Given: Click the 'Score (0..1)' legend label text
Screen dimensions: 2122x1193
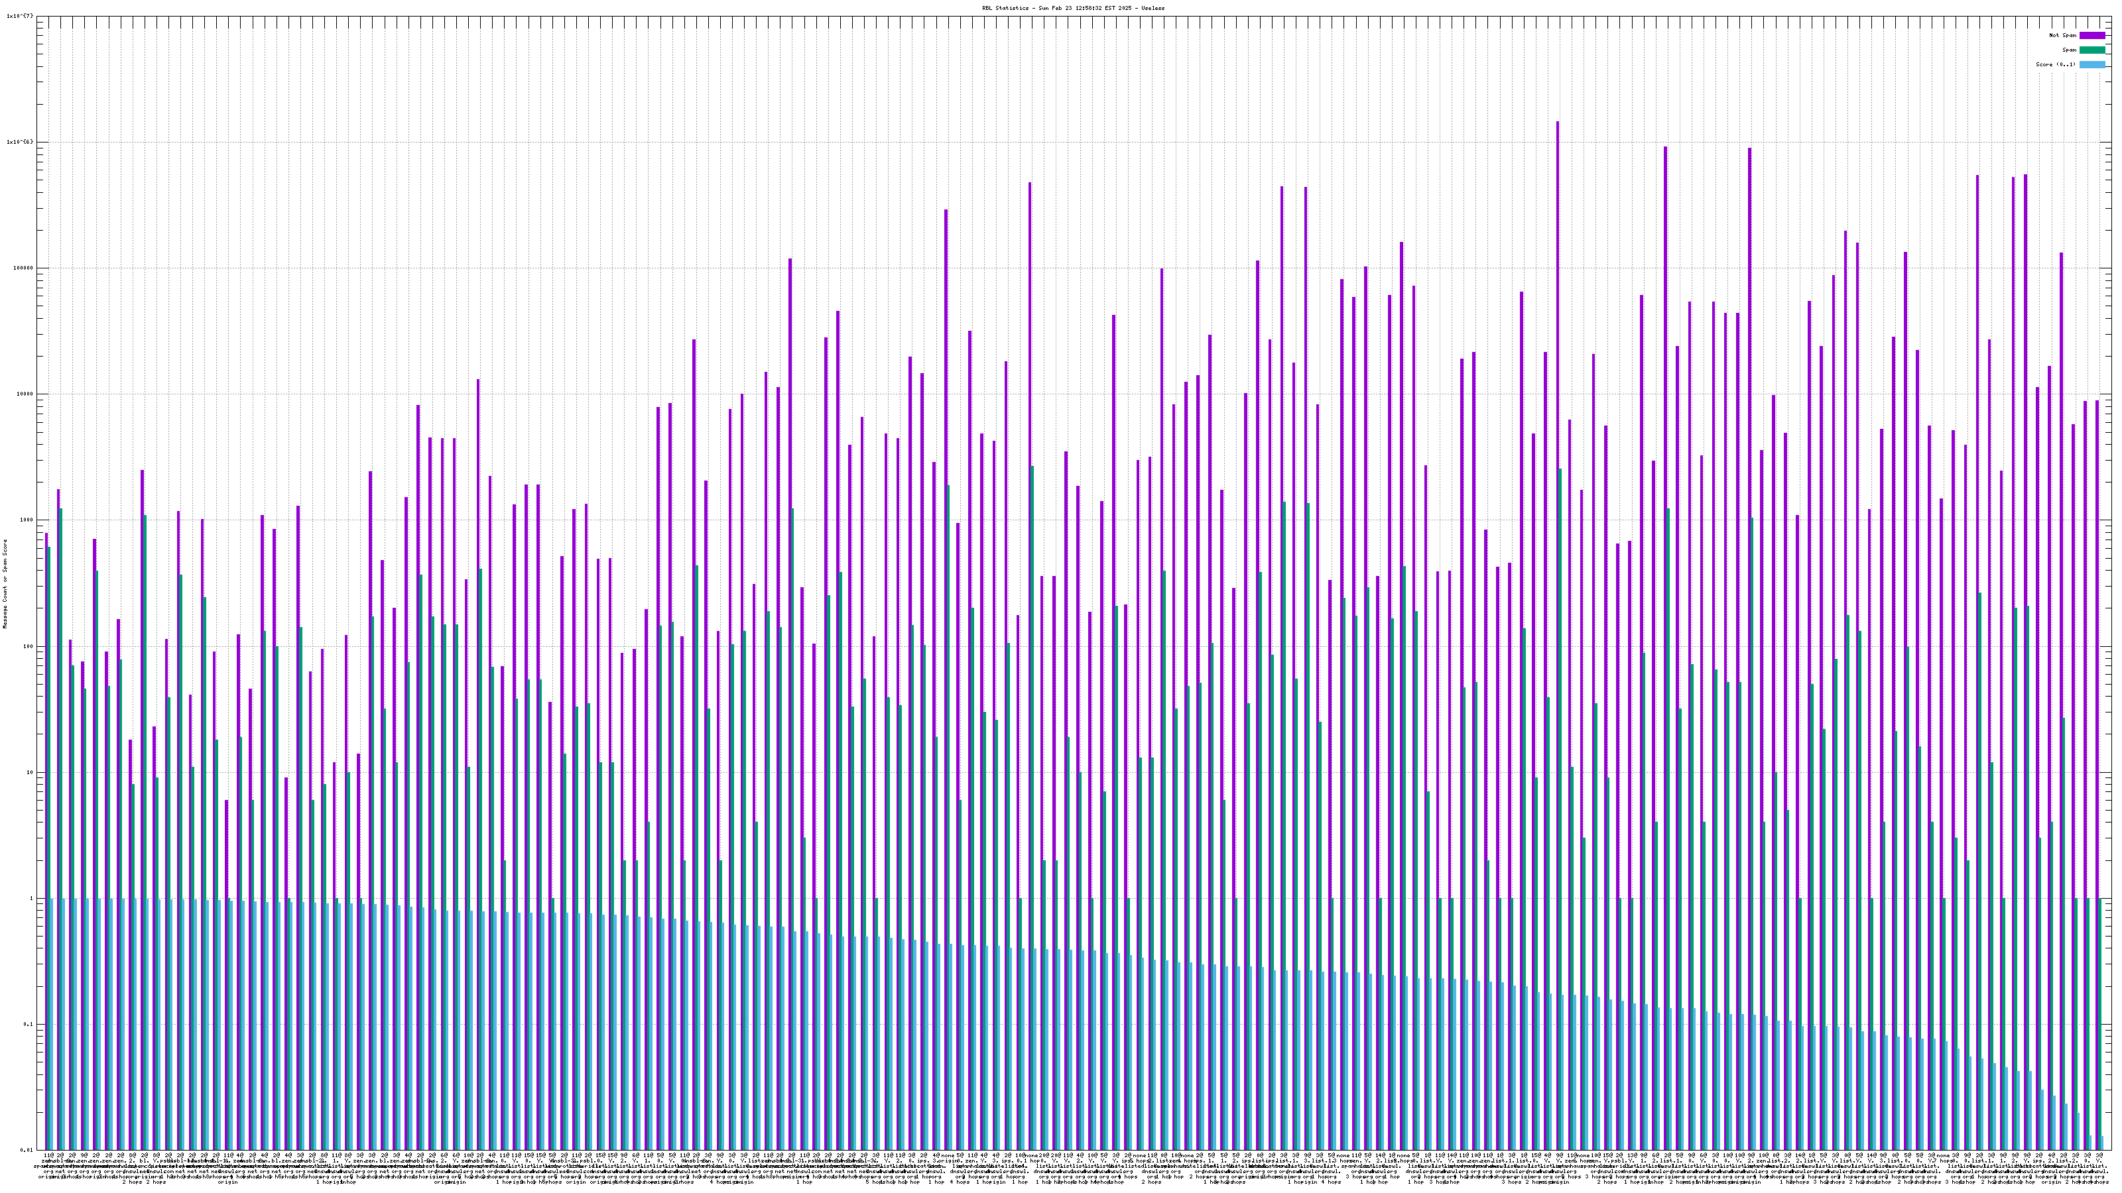Looking at the screenshot, I should (2055, 64).
